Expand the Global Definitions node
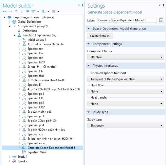This screenshot has height=165, width=166. (9, 22)
